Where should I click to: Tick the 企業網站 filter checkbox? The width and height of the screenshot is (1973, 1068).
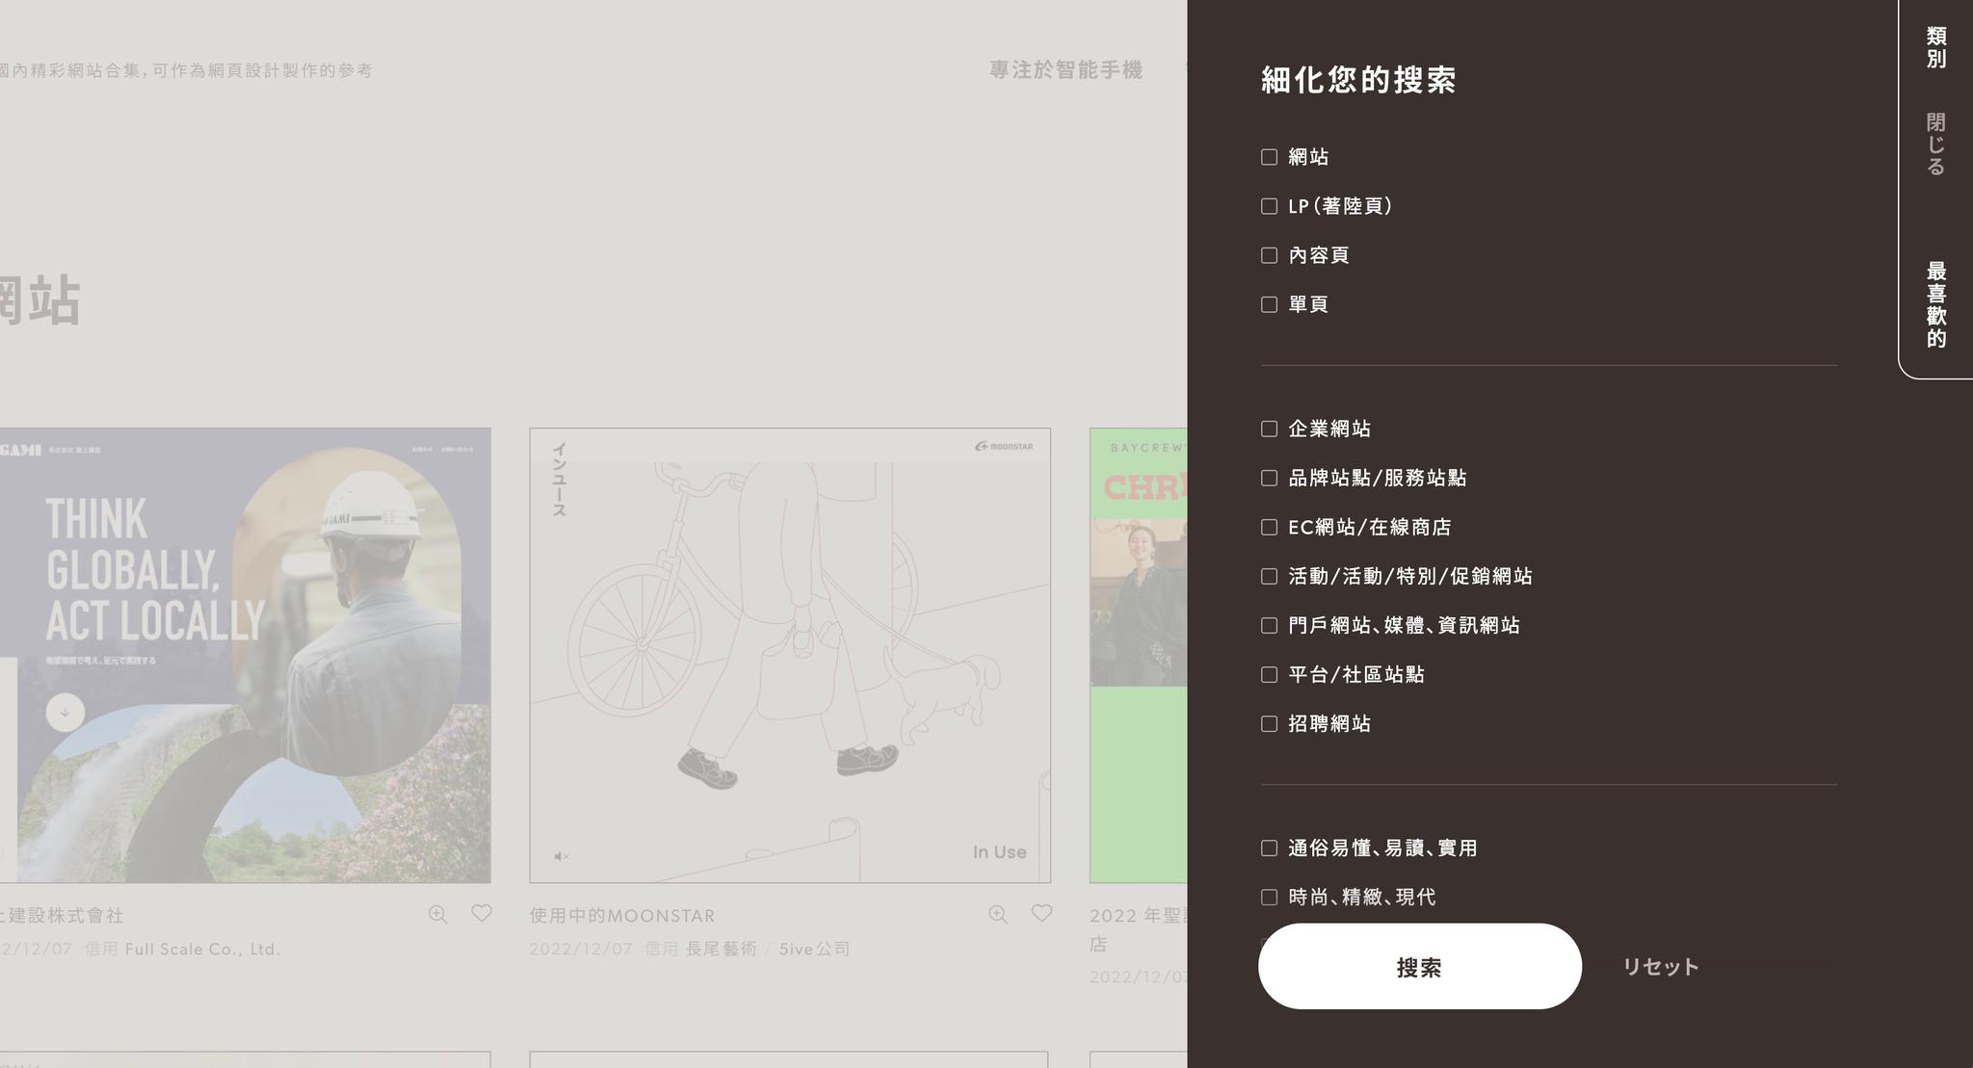[x=1270, y=429]
